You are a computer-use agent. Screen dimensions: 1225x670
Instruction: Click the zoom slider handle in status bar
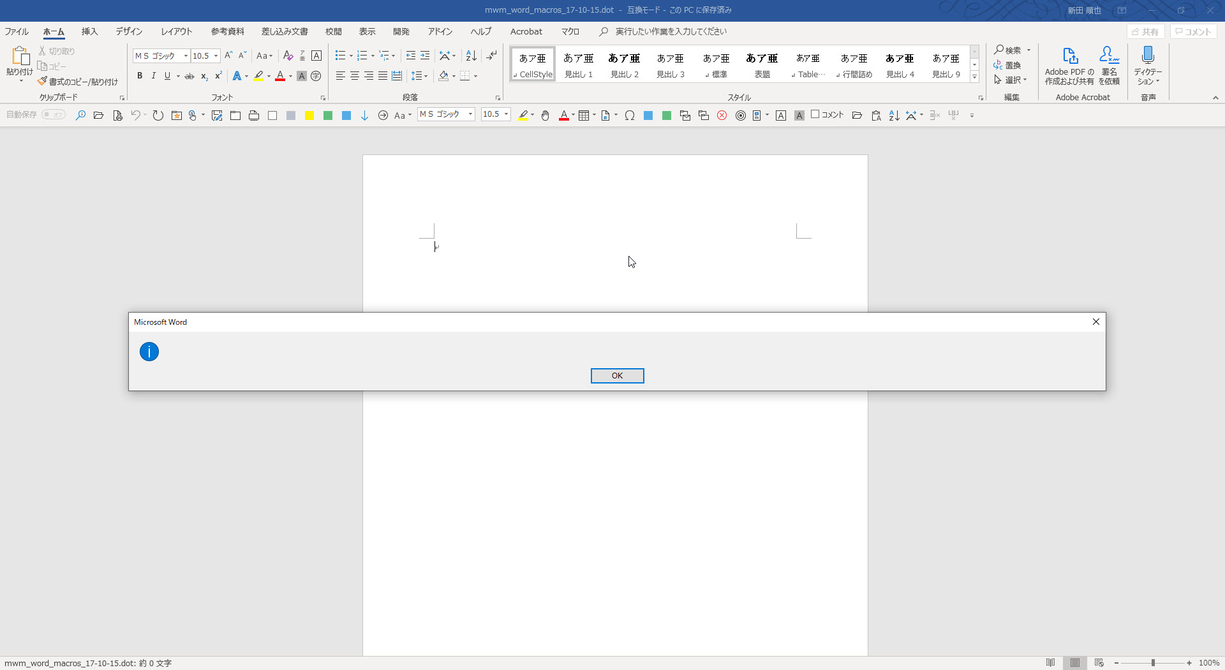click(x=1153, y=663)
